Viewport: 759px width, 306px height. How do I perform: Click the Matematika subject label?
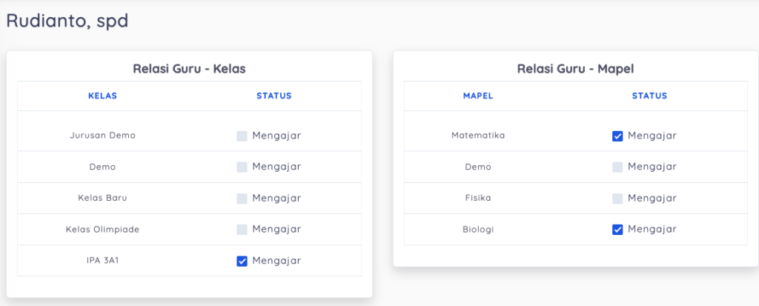tap(478, 136)
